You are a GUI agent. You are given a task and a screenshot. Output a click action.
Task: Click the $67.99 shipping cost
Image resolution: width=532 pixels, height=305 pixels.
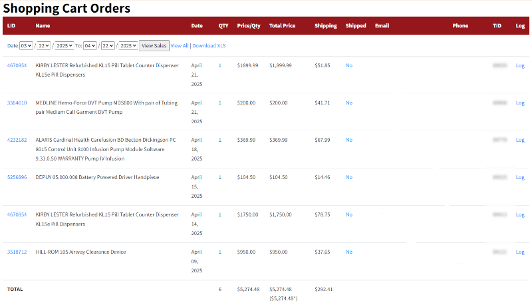click(323, 140)
